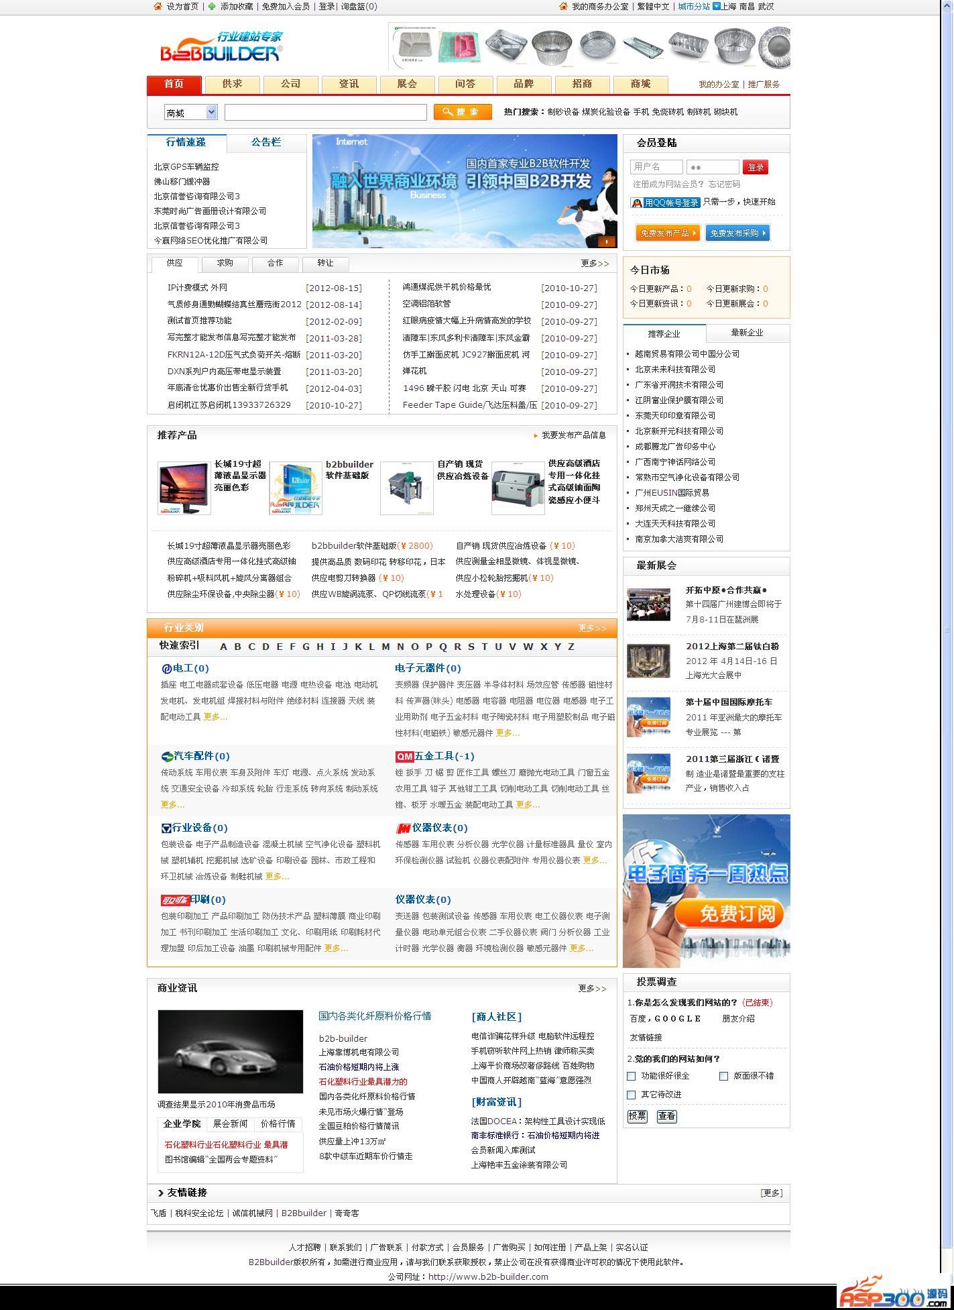Click the QQ penguin login icon
This screenshot has width=954, height=1310.
pos(637,203)
